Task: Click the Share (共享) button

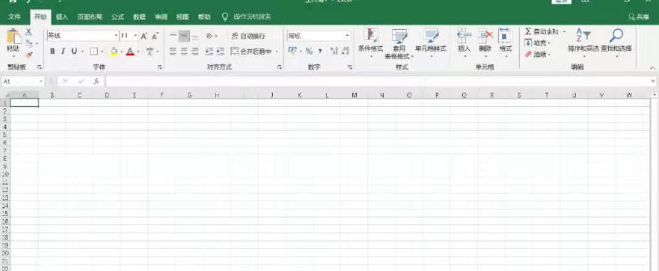Action: tap(639, 17)
